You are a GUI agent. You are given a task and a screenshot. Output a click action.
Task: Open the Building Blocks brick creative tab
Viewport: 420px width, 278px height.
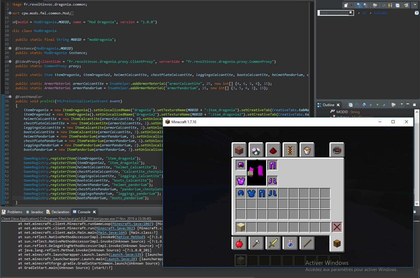pyautogui.click(x=239, y=150)
